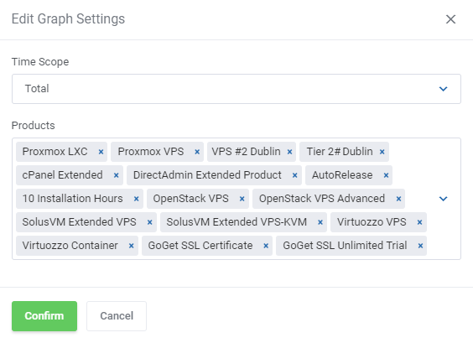Click the GoGet SSL Unlimited Trial text
This screenshot has height=343, width=473.
(x=345, y=246)
